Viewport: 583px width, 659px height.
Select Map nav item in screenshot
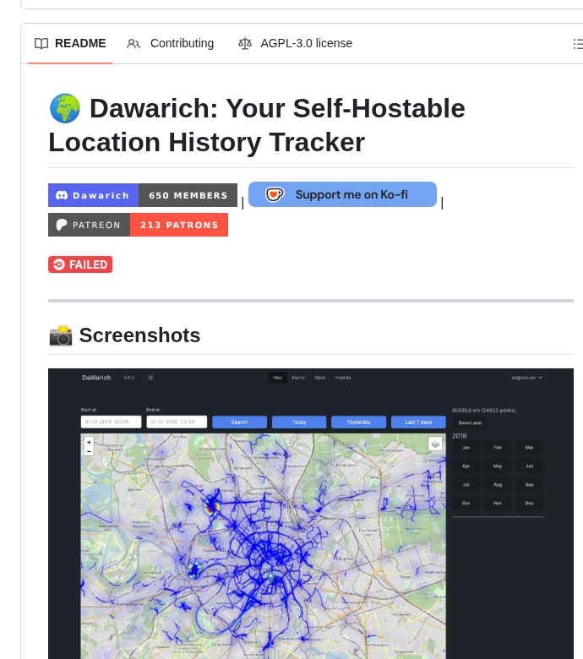[277, 378]
